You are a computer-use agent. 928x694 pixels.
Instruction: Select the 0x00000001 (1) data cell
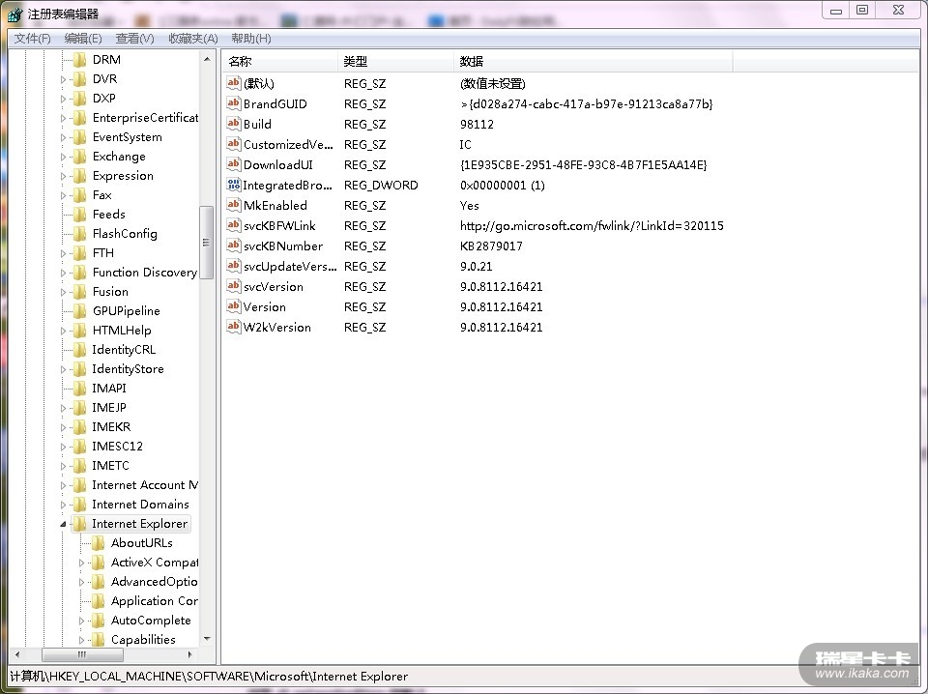502,186
